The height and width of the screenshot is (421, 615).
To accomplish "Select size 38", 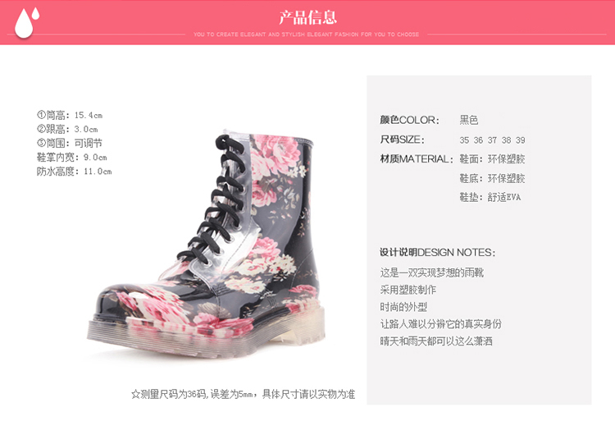I will coord(507,140).
